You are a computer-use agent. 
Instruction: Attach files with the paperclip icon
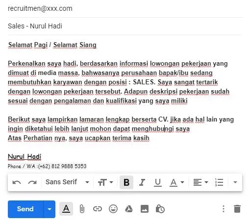82,209
